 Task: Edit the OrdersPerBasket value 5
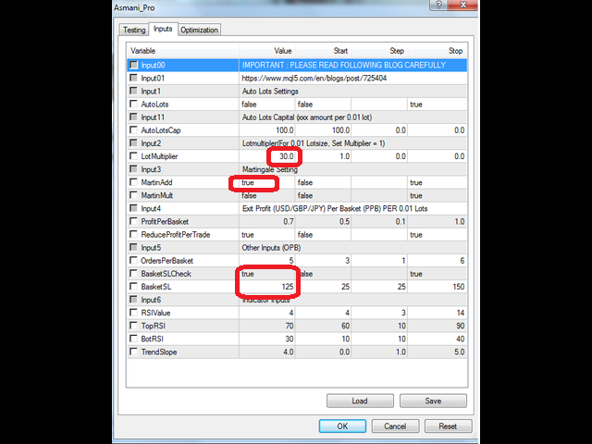point(267,261)
